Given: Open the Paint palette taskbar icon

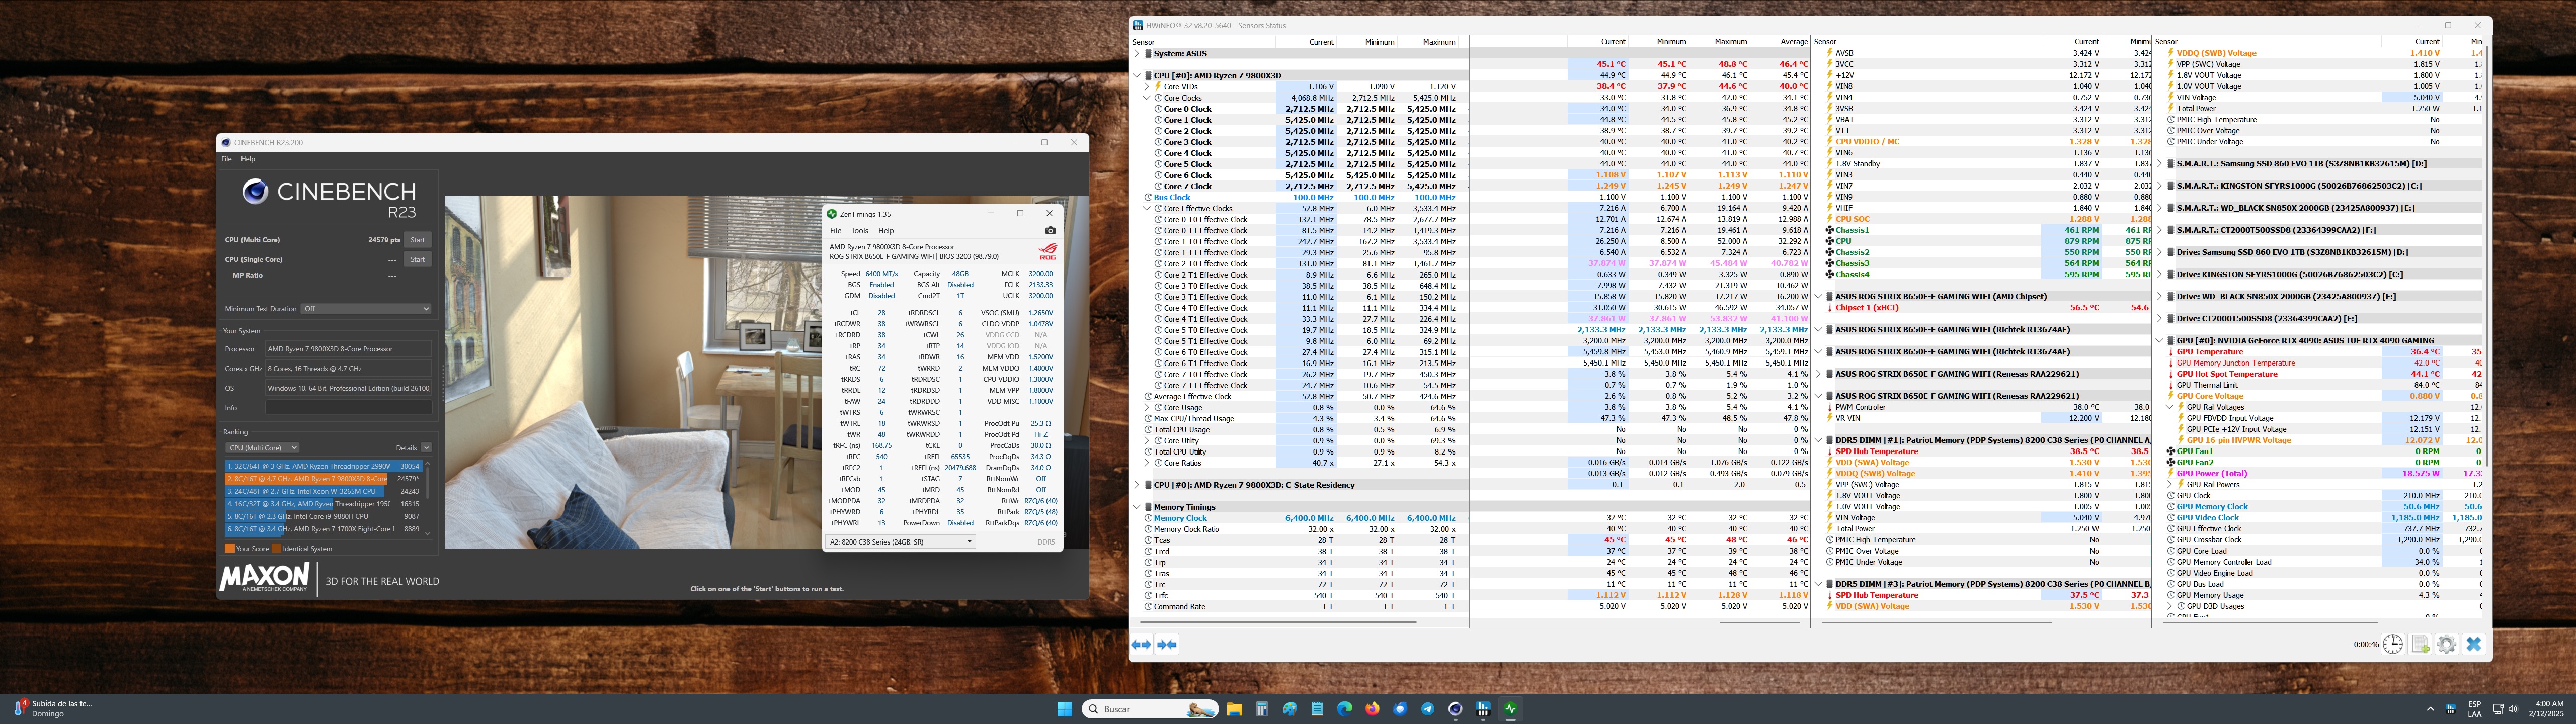Looking at the screenshot, I should point(1290,709).
